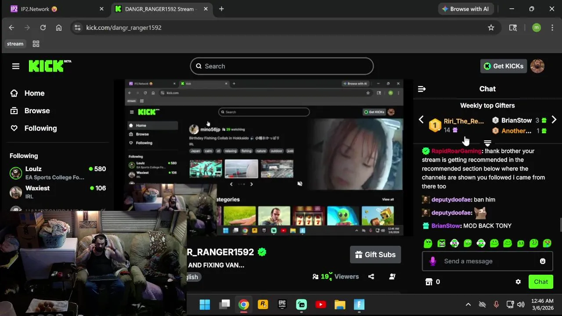
Task: Click BrianStow on the "MOD BACK TONY" message
Action: click(446, 226)
